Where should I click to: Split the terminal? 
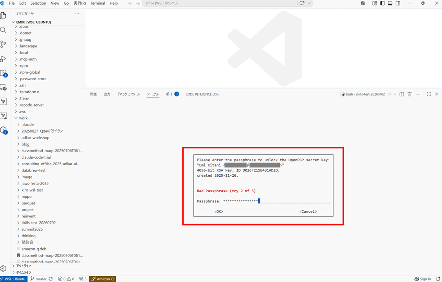pyautogui.click(x=402, y=94)
